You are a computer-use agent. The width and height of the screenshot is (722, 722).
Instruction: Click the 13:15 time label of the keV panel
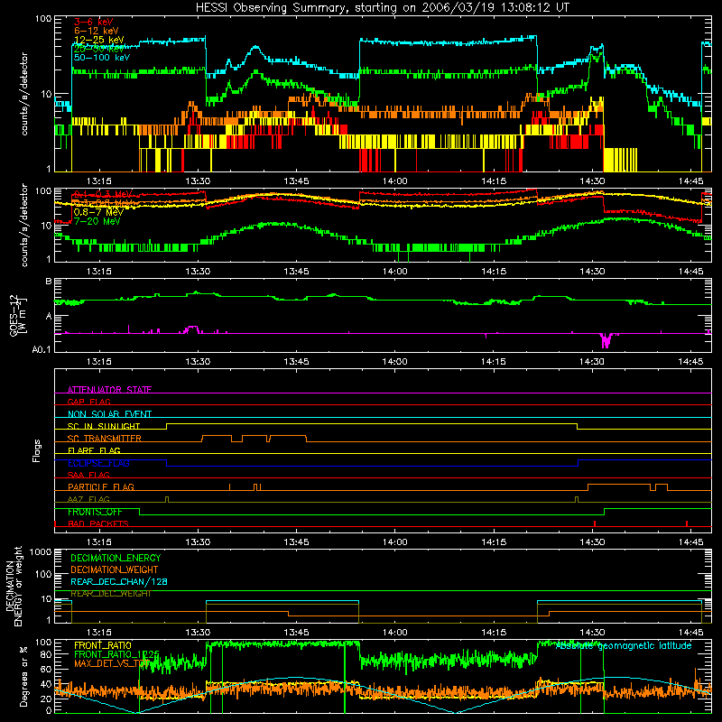coord(99,181)
